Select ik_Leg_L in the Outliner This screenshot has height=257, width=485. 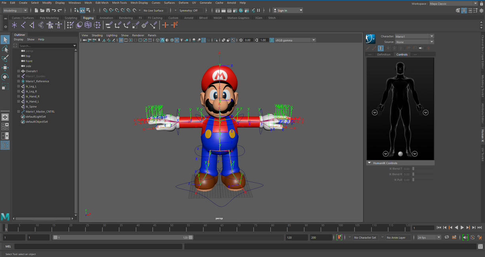pyautogui.click(x=31, y=86)
